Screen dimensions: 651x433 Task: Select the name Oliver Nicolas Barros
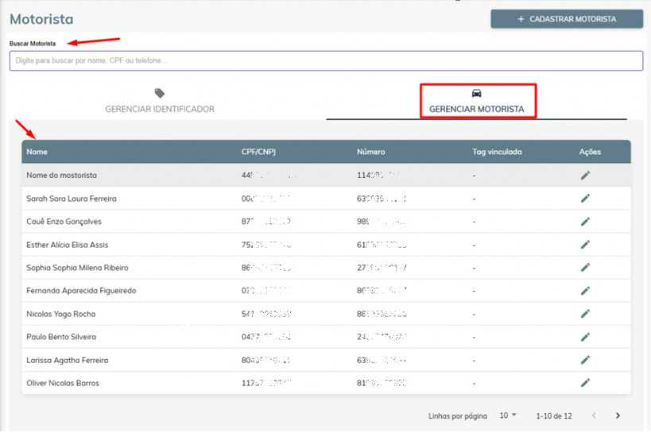click(x=63, y=383)
